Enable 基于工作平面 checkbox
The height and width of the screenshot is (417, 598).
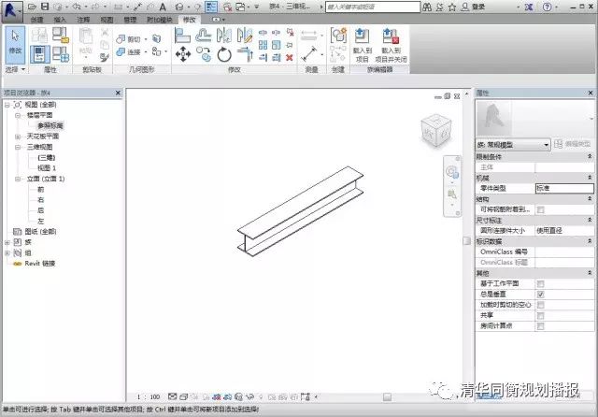point(540,283)
